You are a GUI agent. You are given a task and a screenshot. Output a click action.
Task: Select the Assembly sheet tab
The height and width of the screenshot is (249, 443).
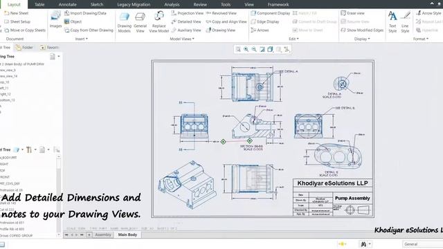(103, 235)
